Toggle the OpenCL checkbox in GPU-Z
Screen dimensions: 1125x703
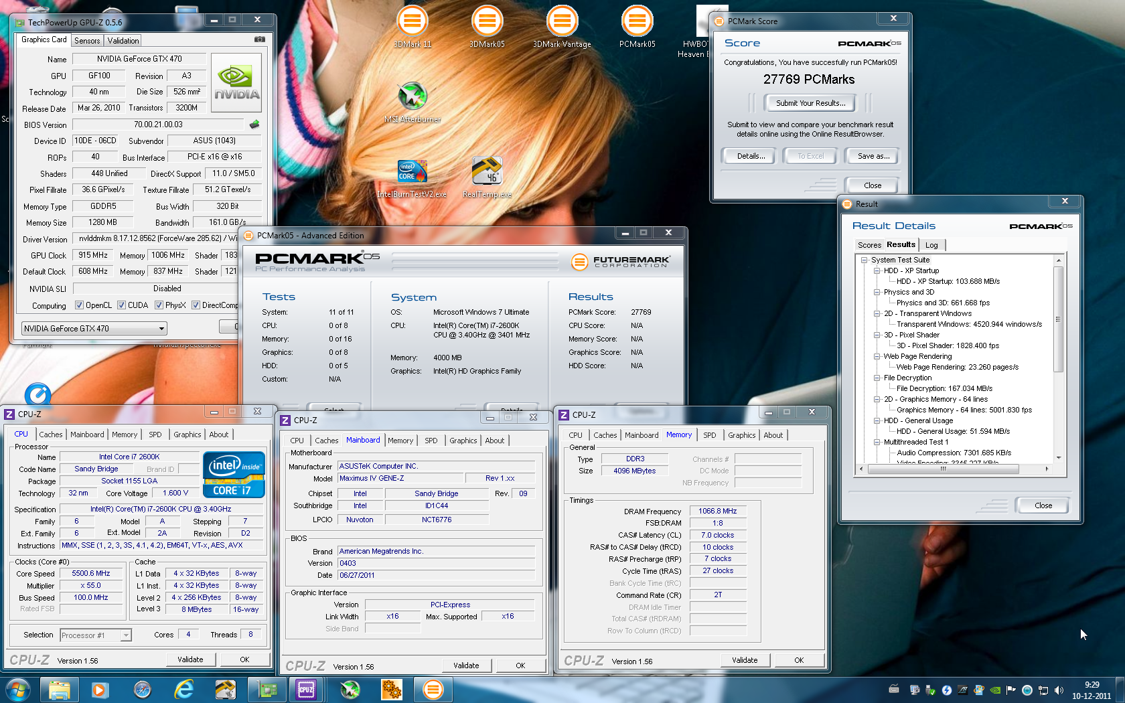pyautogui.click(x=79, y=305)
